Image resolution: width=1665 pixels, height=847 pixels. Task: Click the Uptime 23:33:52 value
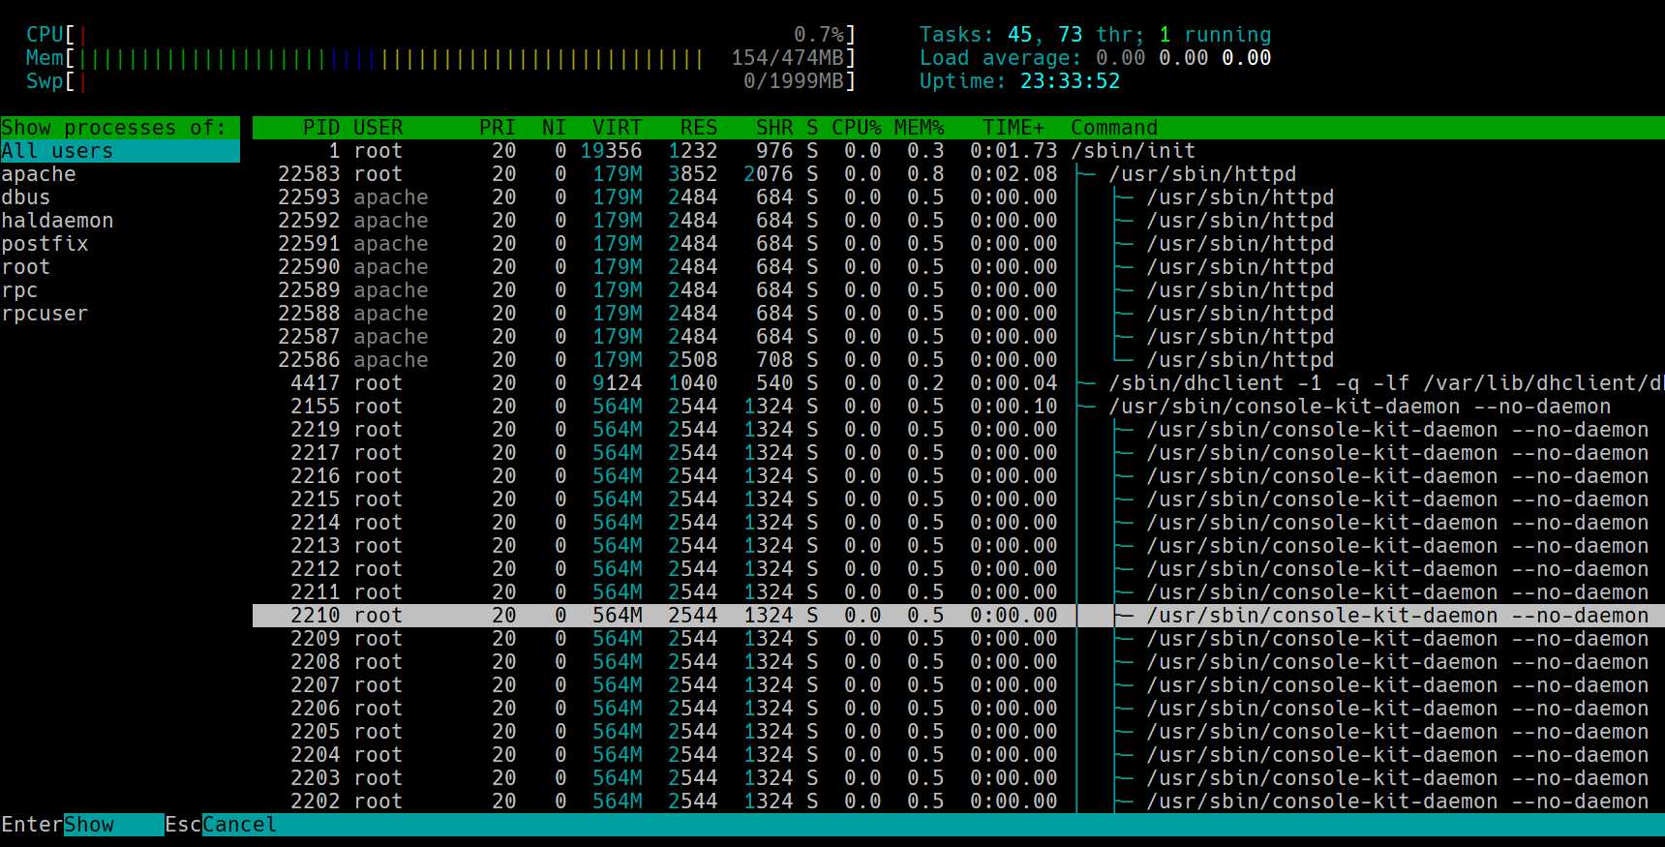(x=1070, y=81)
